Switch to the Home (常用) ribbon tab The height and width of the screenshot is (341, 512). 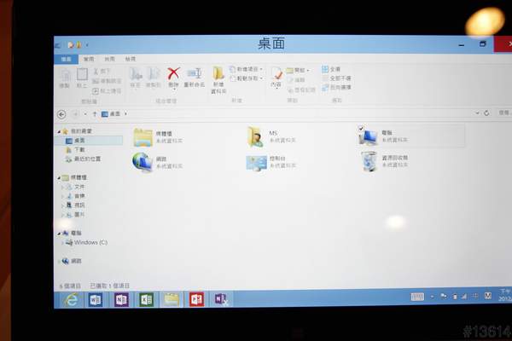coord(89,59)
